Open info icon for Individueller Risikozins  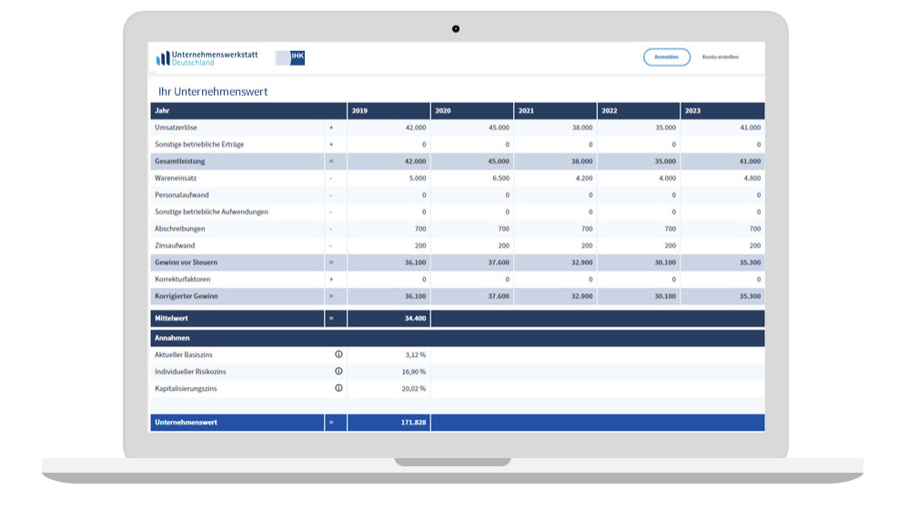(338, 372)
